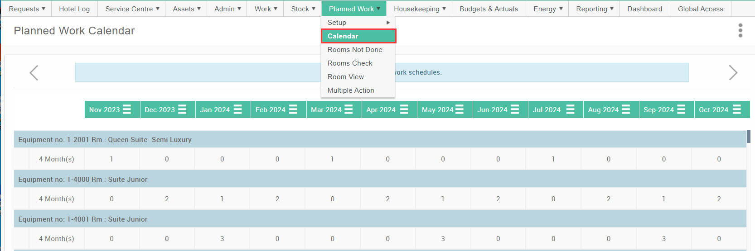Open the Hotel Log page
Screen dimensions: 755x251
click(x=74, y=9)
